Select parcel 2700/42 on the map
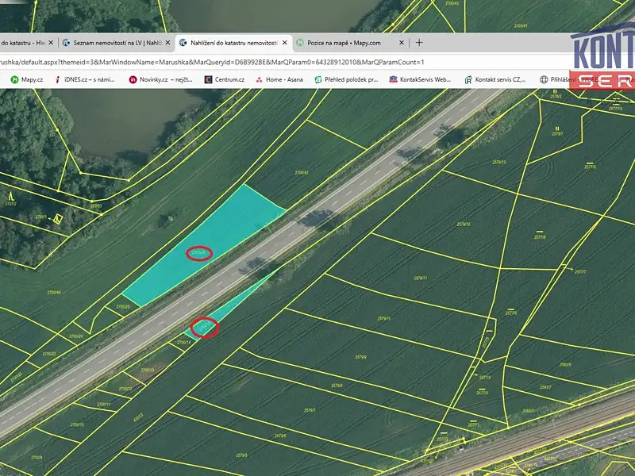The height and width of the screenshot is (476, 635). tap(302, 172)
